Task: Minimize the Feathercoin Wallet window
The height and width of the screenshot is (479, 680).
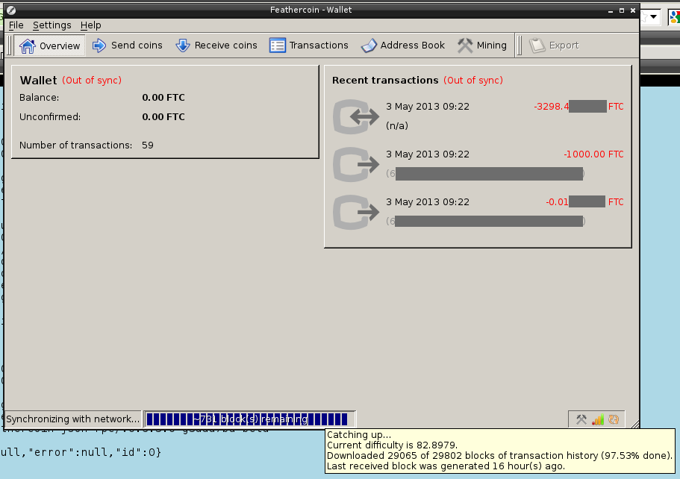Action: (x=611, y=10)
